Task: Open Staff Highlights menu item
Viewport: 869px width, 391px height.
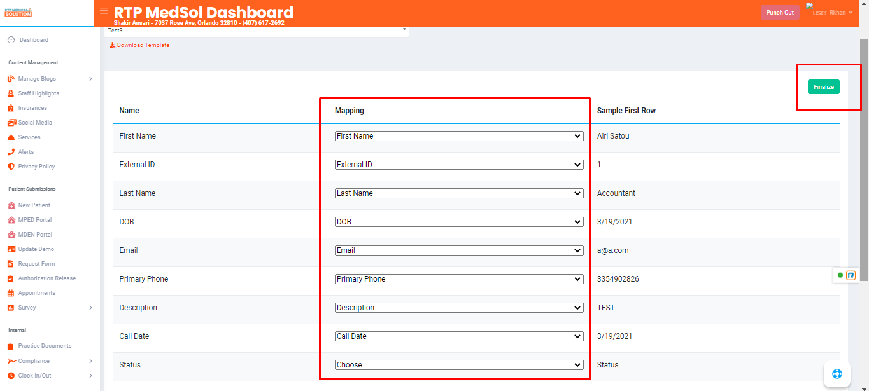Action: [x=38, y=93]
